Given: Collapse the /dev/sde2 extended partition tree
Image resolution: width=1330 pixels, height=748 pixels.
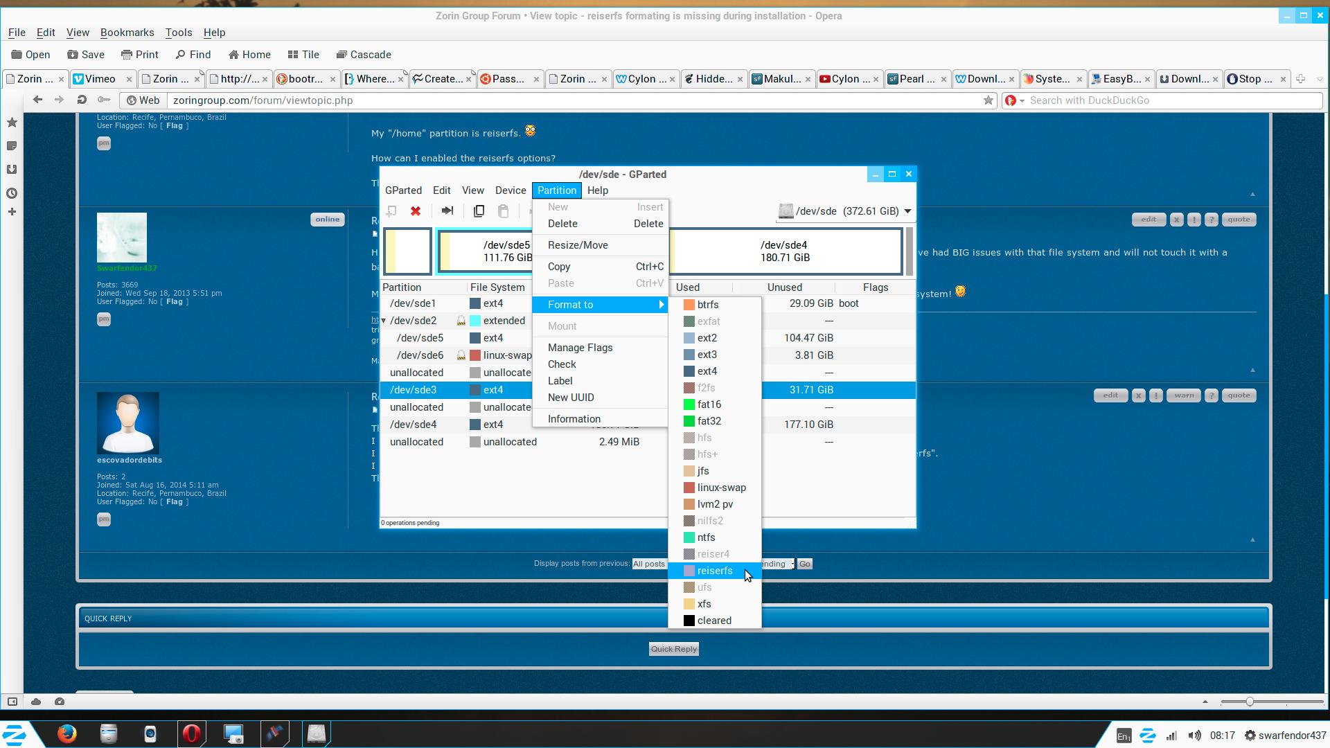Looking at the screenshot, I should coord(384,321).
